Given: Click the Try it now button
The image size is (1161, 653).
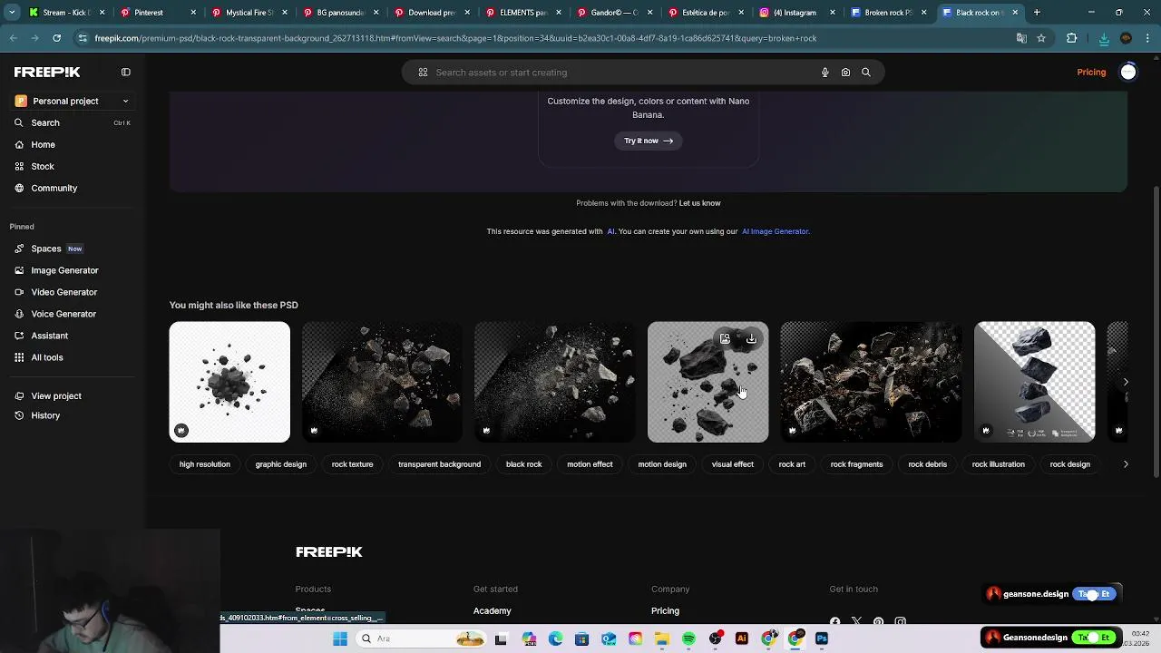Looking at the screenshot, I should (649, 141).
